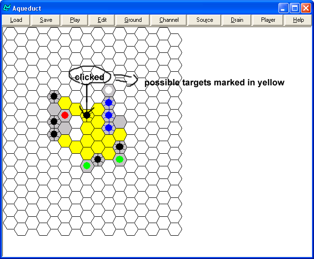Click the black piece between the green pieces

tap(98, 159)
